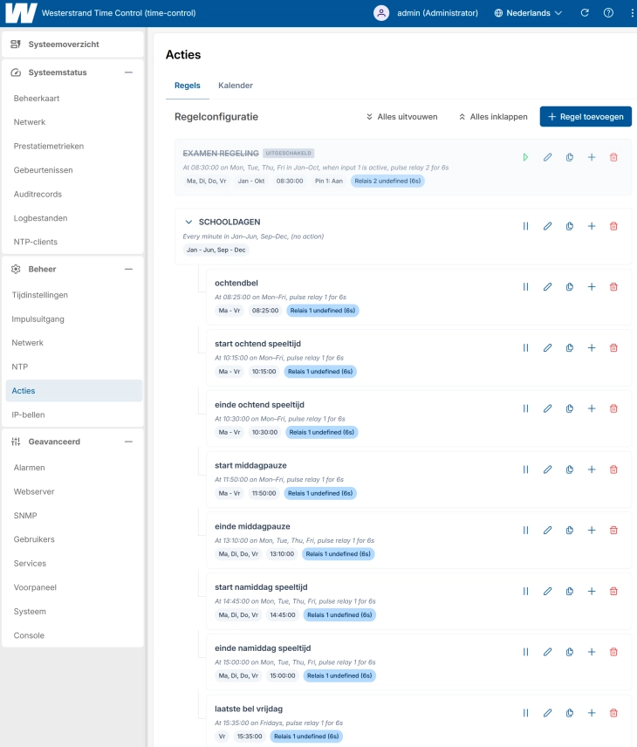Screen dimensions: 637x747
Task: Click Alles inklappen to collapse all
Action: point(493,117)
